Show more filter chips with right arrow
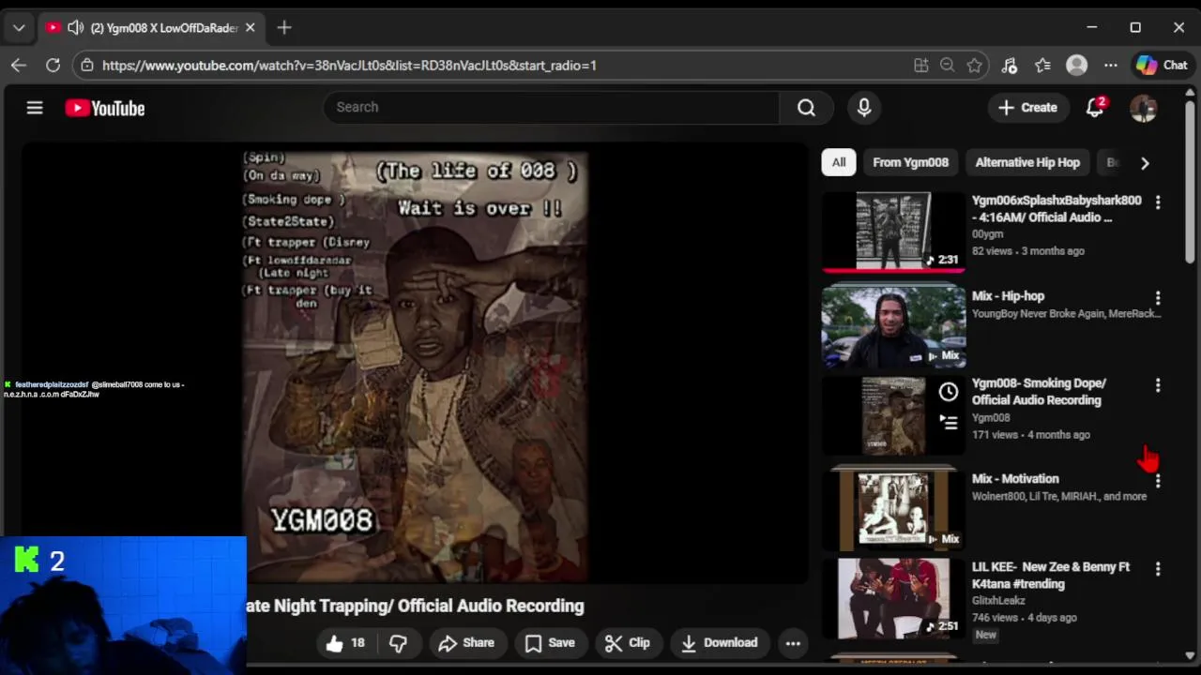Screen dimensions: 1201x675 point(1145,163)
